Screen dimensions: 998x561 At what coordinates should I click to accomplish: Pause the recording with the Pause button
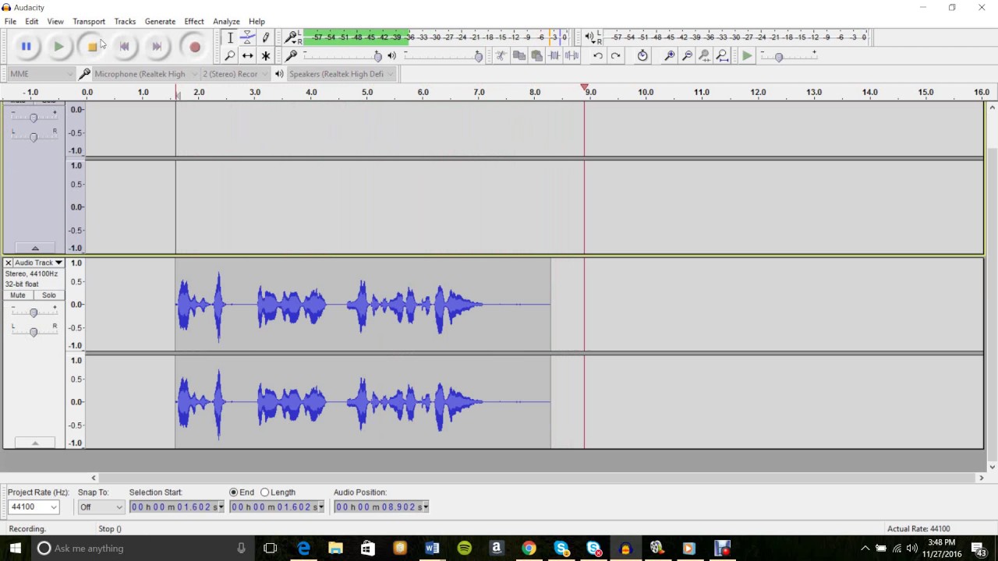point(26,47)
